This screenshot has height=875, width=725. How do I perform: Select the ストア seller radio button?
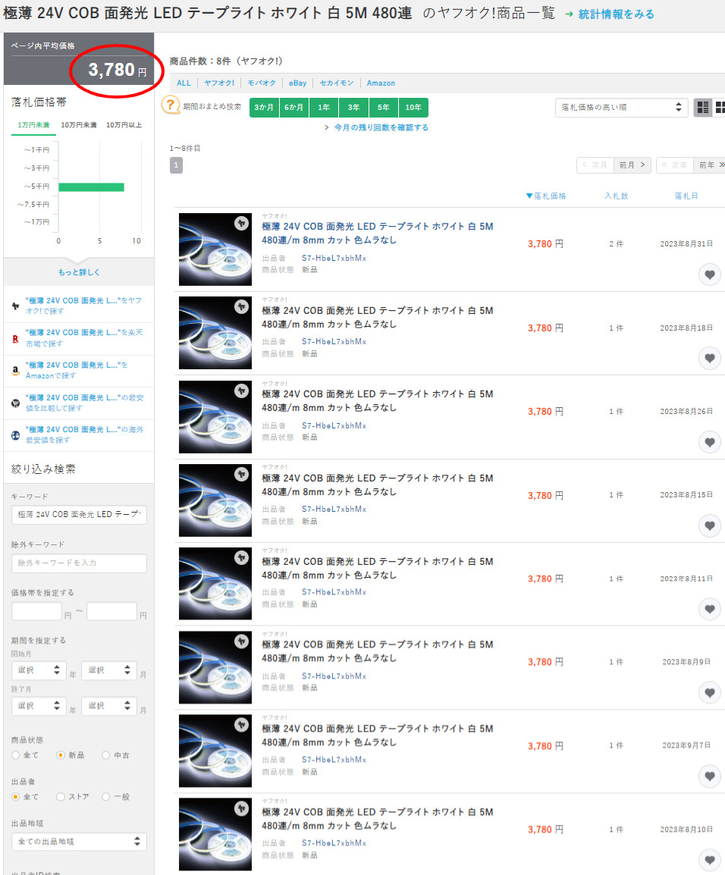pyautogui.click(x=61, y=797)
